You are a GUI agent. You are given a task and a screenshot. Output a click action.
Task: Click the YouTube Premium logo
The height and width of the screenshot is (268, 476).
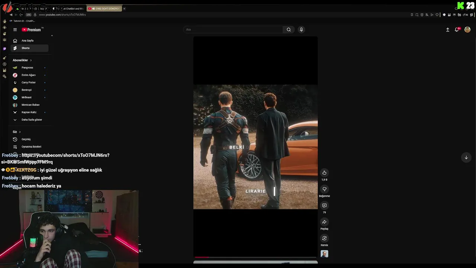click(32, 30)
